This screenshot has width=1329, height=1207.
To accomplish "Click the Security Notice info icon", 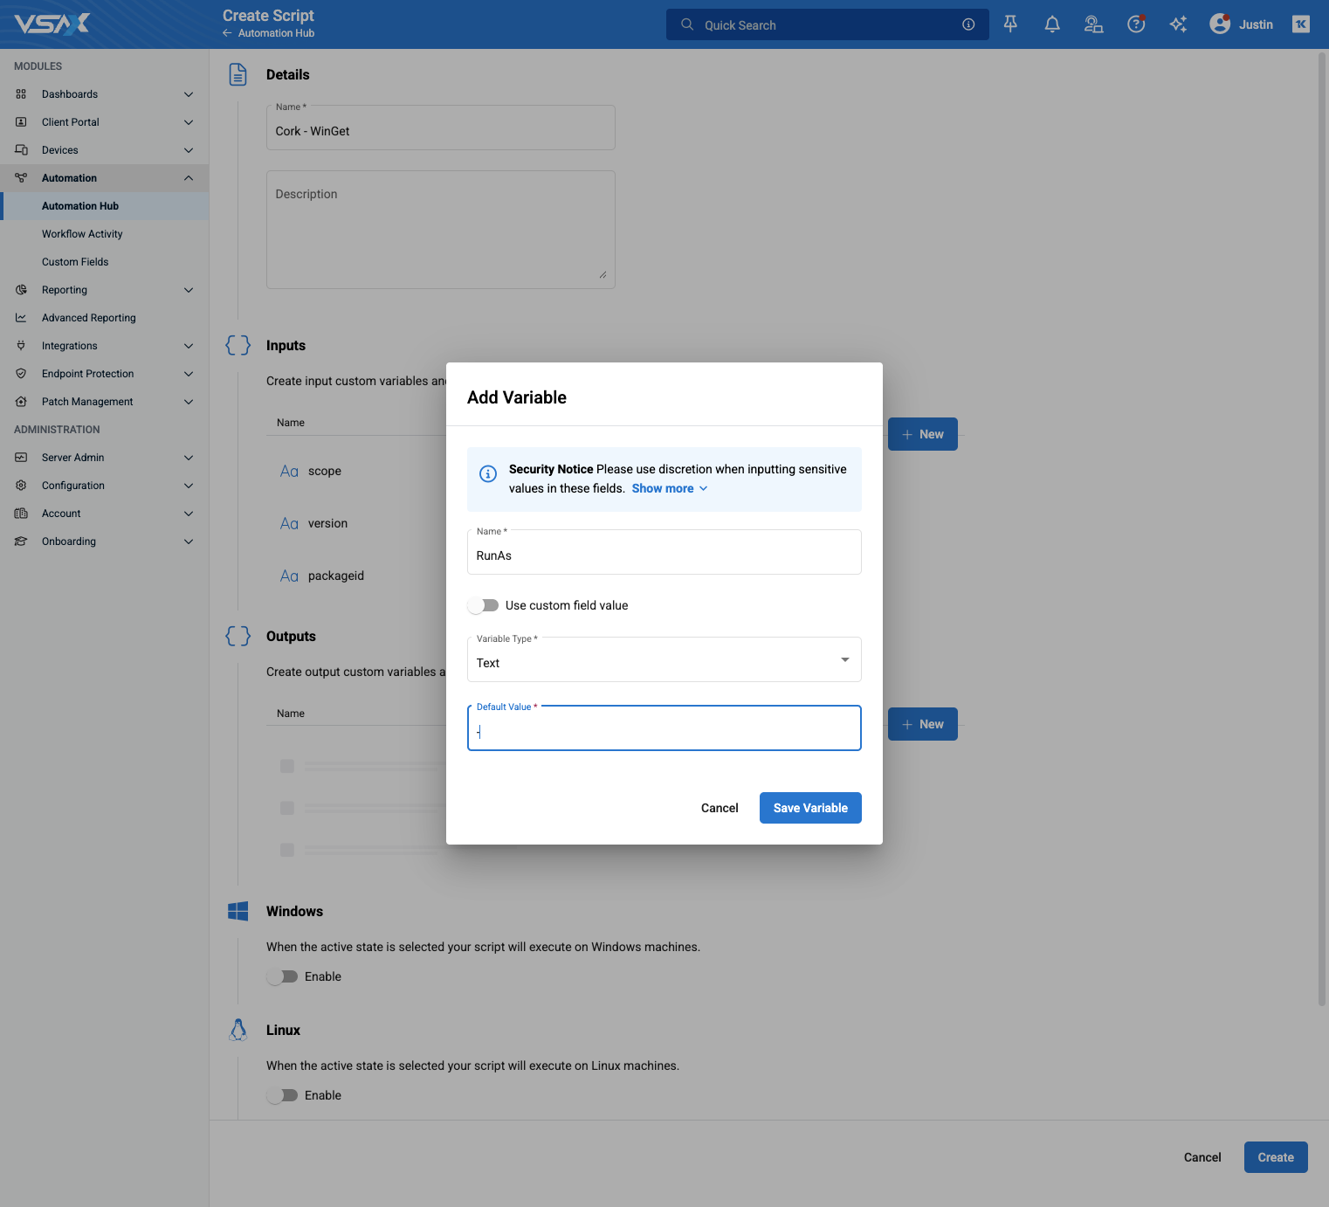I will click(488, 473).
